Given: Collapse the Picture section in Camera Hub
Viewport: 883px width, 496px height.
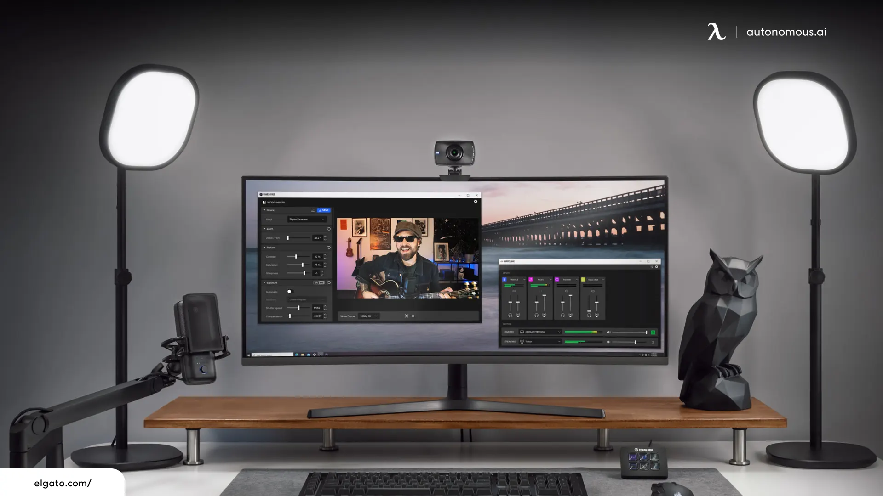Looking at the screenshot, I should coord(264,248).
